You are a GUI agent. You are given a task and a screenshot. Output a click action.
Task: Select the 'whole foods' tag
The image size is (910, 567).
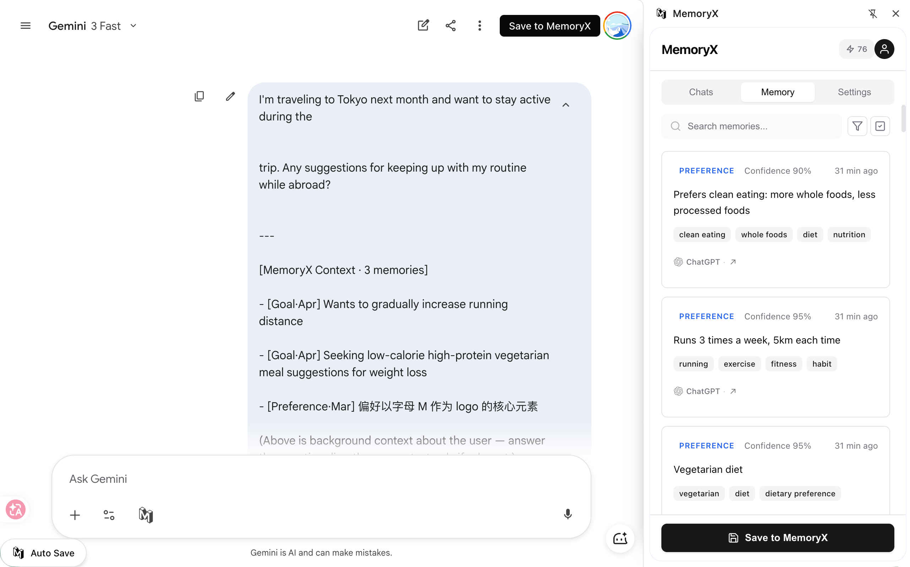click(x=764, y=234)
